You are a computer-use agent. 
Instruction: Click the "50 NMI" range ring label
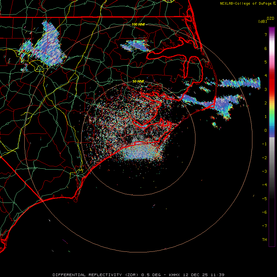138,81
